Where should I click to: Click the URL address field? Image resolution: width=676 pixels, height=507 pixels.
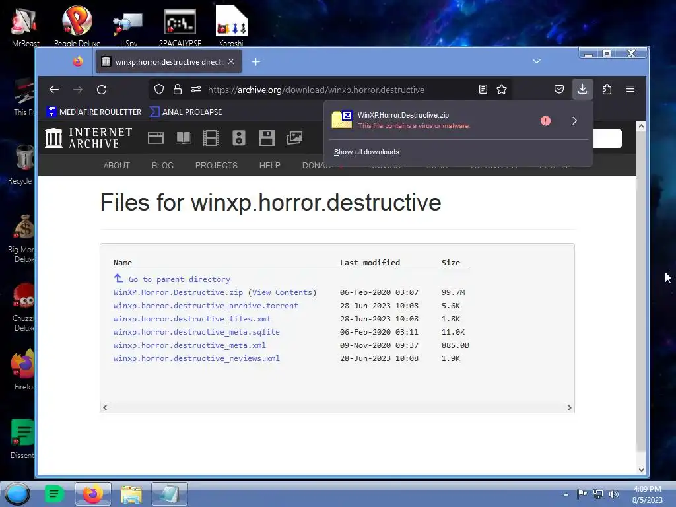[x=316, y=90]
